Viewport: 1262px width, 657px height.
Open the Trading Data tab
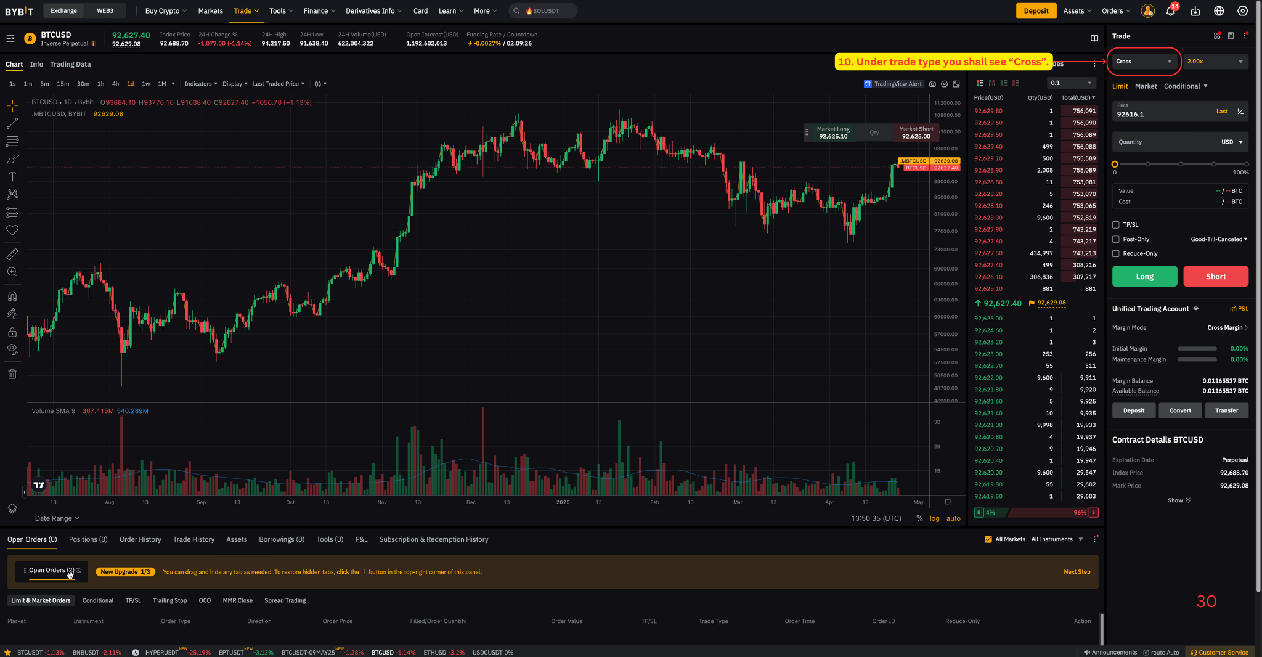point(70,64)
